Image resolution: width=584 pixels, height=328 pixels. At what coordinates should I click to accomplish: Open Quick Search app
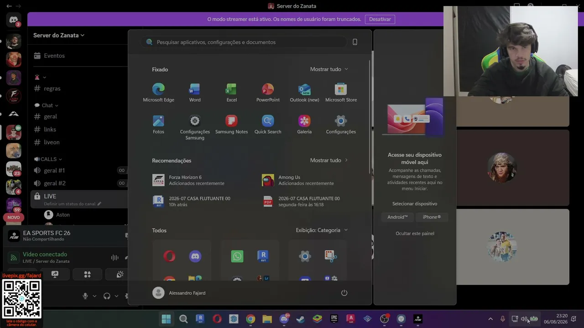[268, 125]
